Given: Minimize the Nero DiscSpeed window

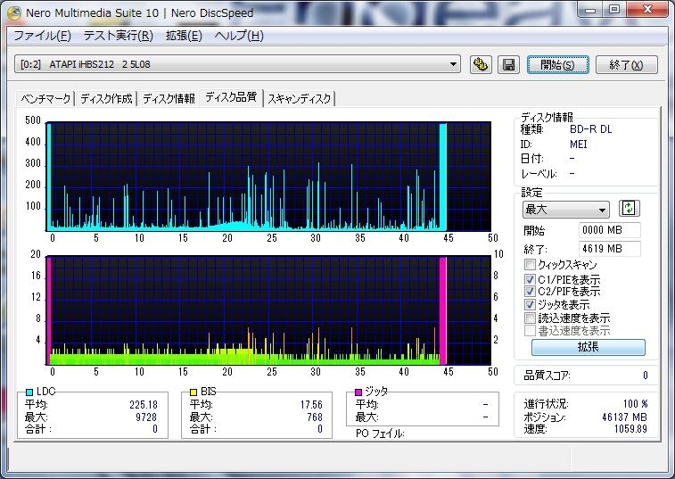Looking at the screenshot, I should [x=589, y=10].
